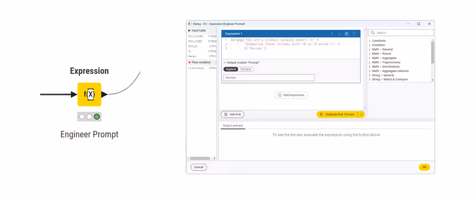476x198 pixels.
Task: Collapse the Input table section
Action: (x=189, y=30)
